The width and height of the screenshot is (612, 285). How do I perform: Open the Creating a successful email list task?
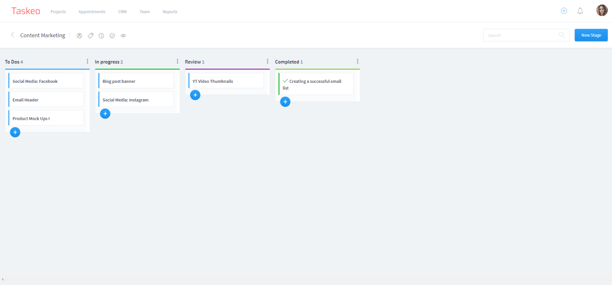point(316,84)
